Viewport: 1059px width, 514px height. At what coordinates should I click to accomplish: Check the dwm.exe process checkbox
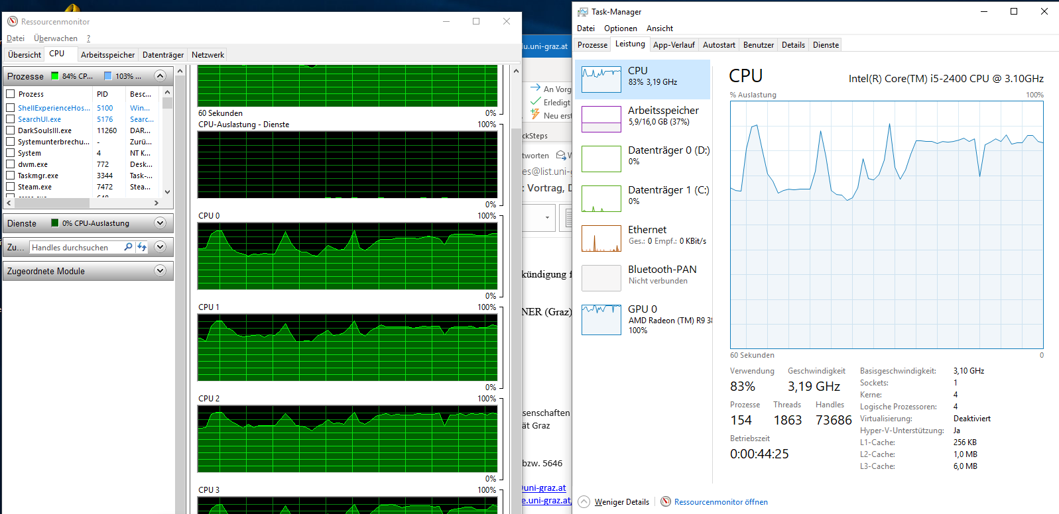[10, 164]
